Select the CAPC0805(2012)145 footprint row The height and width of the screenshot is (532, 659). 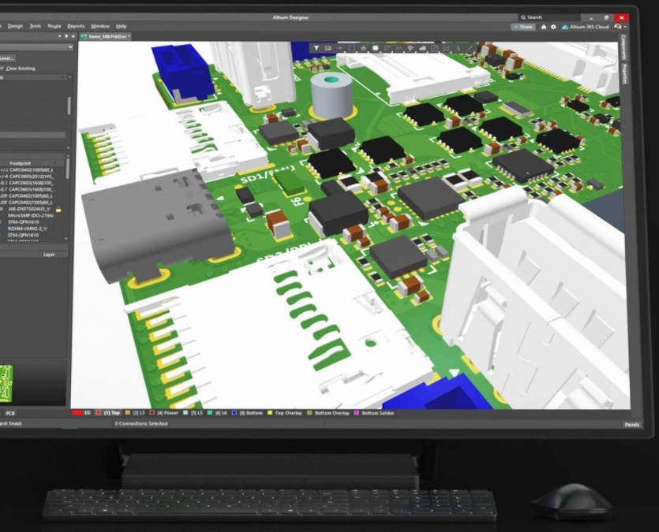pyautogui.click(x=32, y=177)
